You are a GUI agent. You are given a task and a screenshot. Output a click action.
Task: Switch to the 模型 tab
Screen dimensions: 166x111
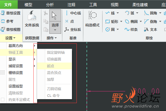(x=28, y=5)
